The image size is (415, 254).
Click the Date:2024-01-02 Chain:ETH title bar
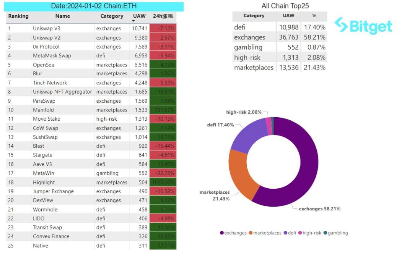94,6
